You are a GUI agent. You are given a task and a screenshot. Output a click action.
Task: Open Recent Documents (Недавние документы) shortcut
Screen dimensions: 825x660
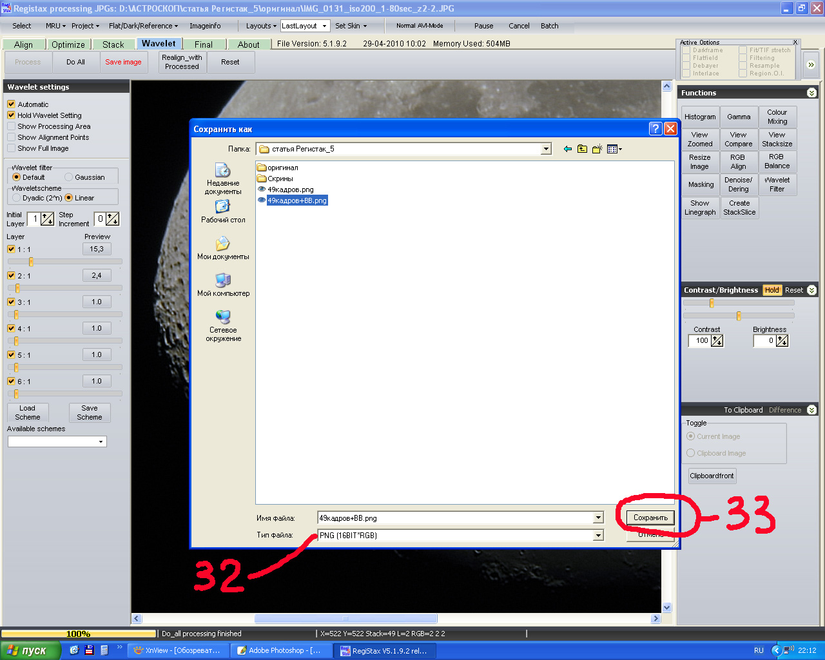[x=223, y=178]
